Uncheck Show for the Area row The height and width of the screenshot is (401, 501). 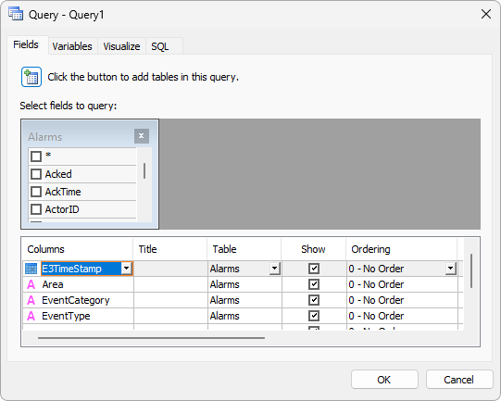pyautogui.click(x=314, y=284)
